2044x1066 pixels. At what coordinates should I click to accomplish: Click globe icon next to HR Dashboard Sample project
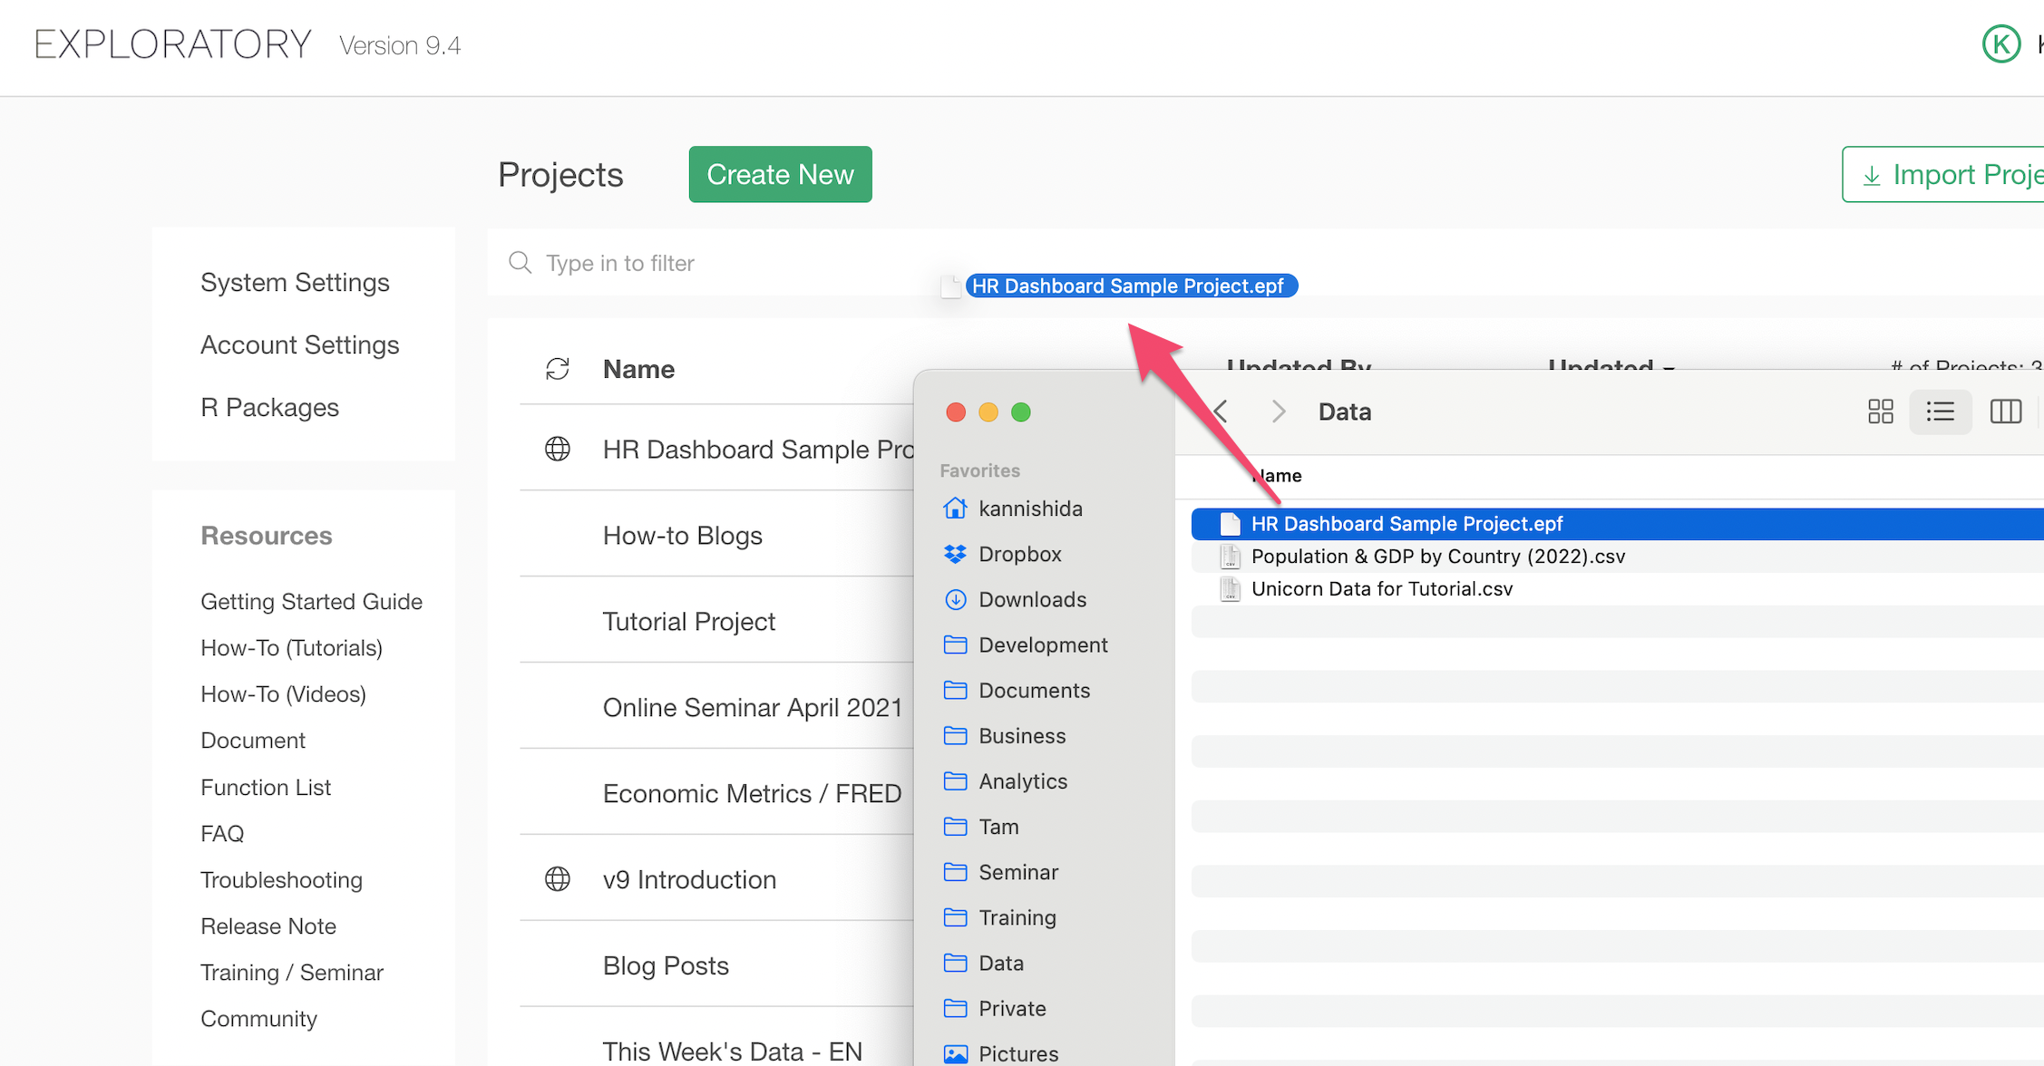click(x=557, y=449)
